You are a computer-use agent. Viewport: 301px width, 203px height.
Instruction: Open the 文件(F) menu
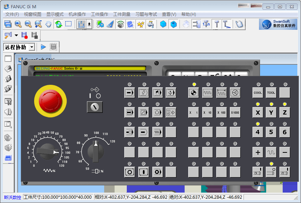pyautogui.click(x=12, y=14)
